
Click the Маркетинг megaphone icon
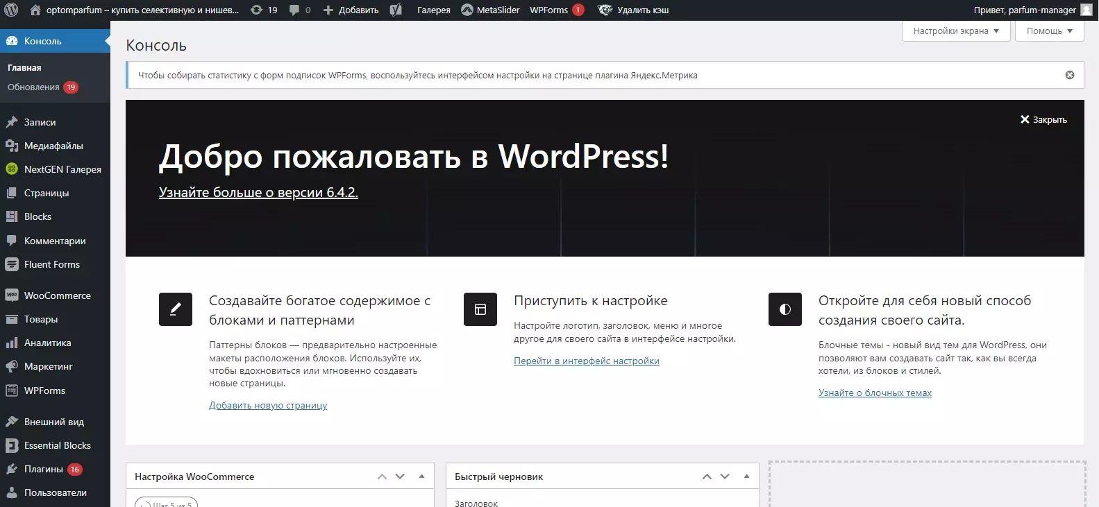(12, 366)
